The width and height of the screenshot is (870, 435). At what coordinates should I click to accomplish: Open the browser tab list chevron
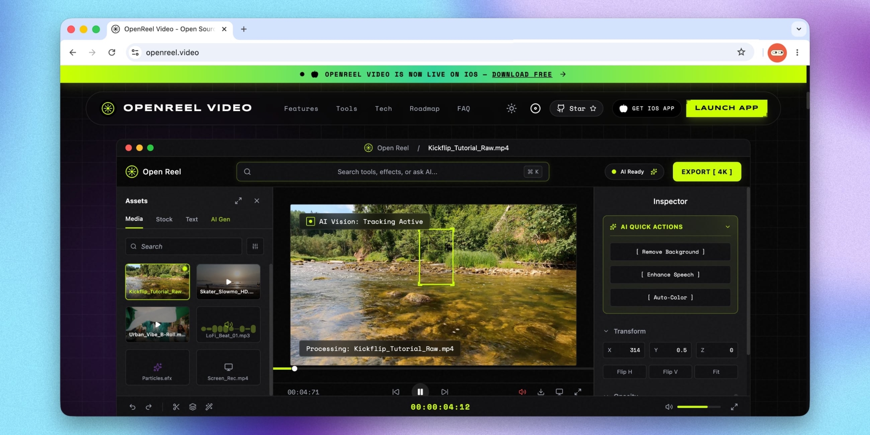point(799,29)
